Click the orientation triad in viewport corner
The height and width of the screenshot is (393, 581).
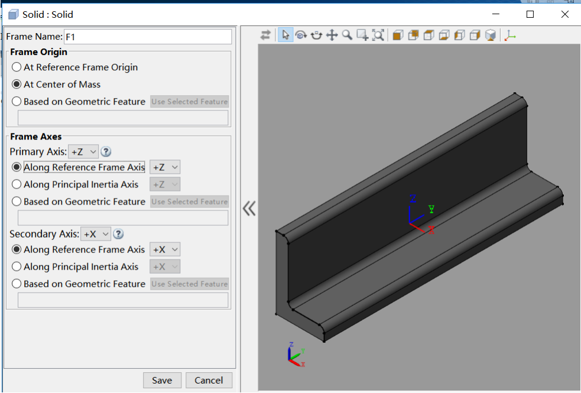click(296, 355)
